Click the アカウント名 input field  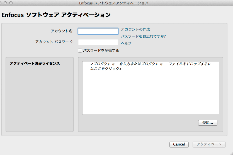coord(98,31)
